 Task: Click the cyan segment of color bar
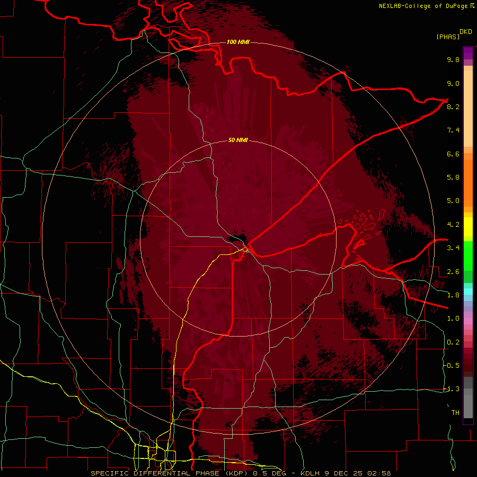click(x=468, y=291)
